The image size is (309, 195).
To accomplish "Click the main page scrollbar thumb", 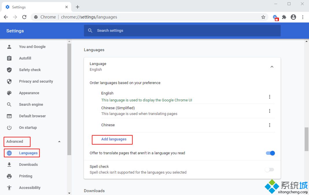I will 306,139.
